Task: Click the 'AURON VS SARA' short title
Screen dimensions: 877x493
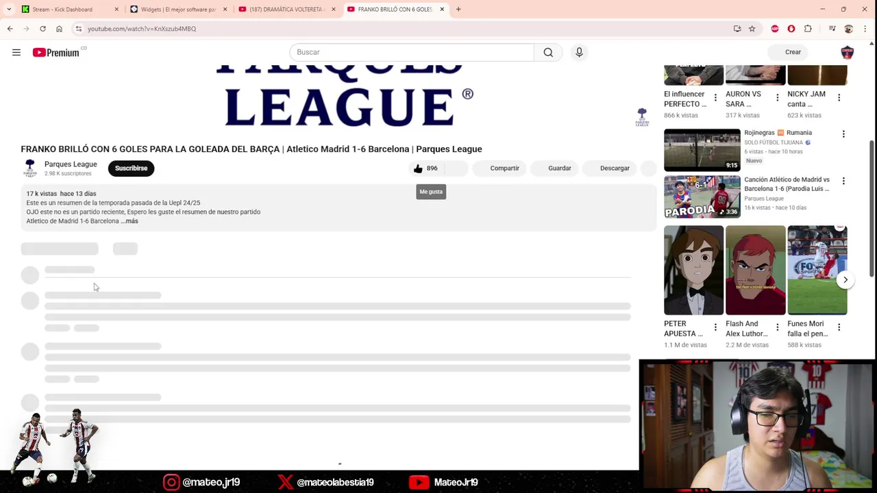Action: 743,99
